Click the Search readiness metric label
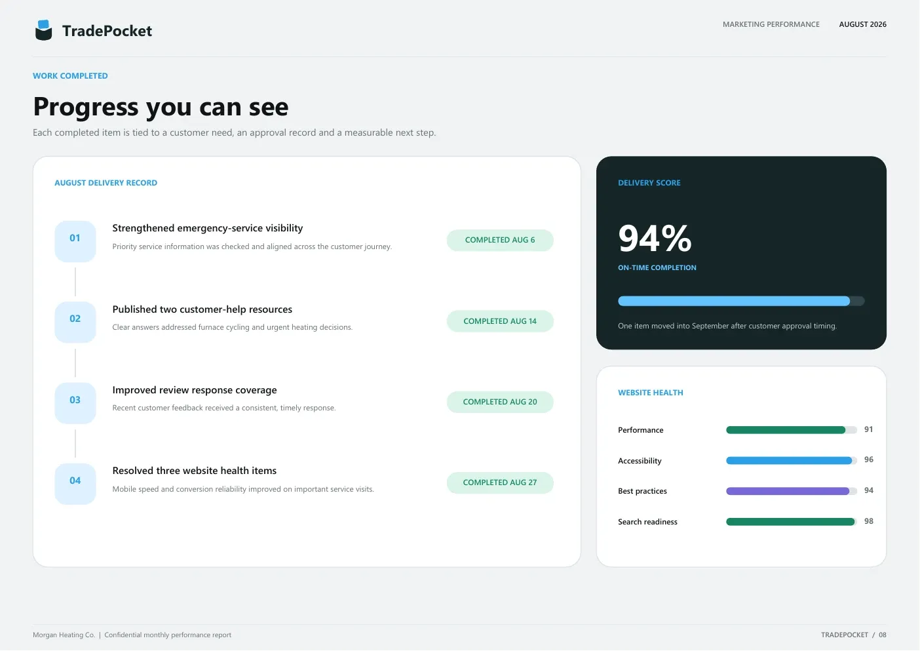 click(x=648, y=522)
